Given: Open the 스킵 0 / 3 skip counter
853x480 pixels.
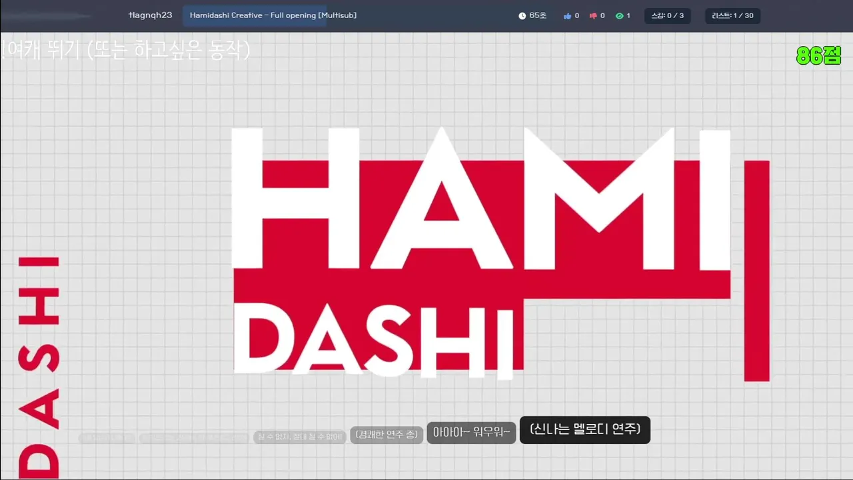Looking at the screenshot, I should point(667,15).
